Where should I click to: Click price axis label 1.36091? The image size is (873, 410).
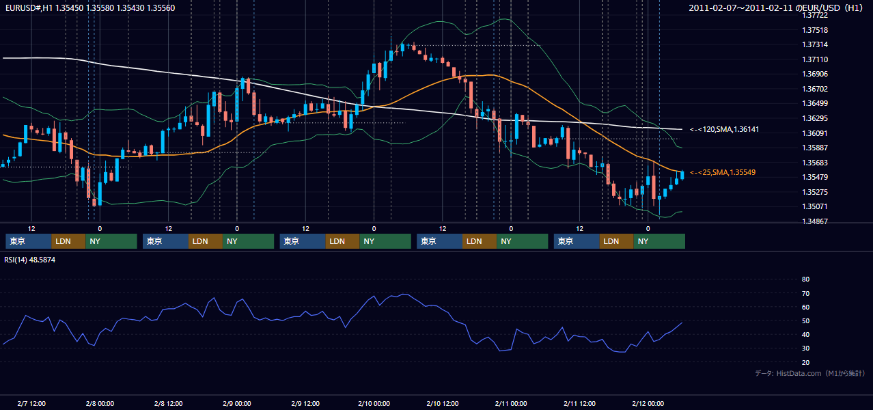pyautogui.click(x=816, y=133)
